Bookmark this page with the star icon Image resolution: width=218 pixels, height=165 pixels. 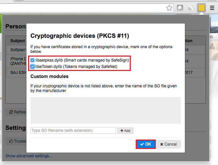170,8
